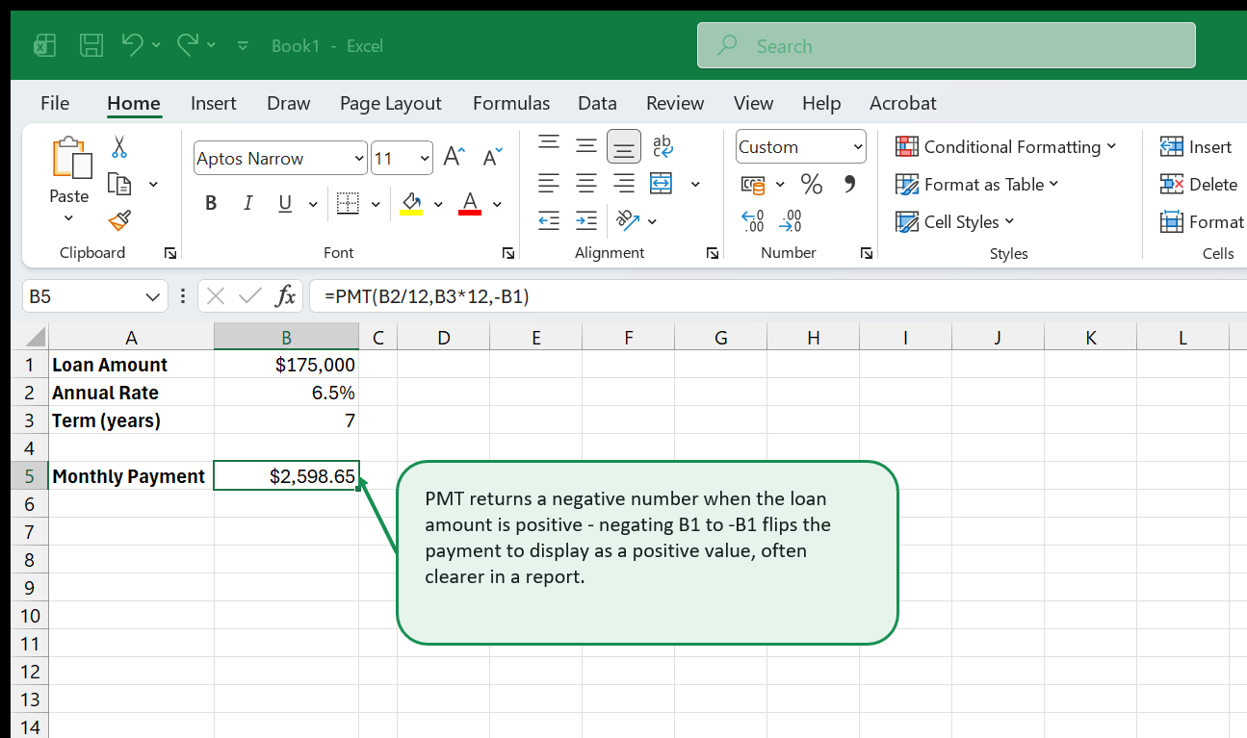
Task: Click the Format cells button
Action: click(x=1202, y=221)
